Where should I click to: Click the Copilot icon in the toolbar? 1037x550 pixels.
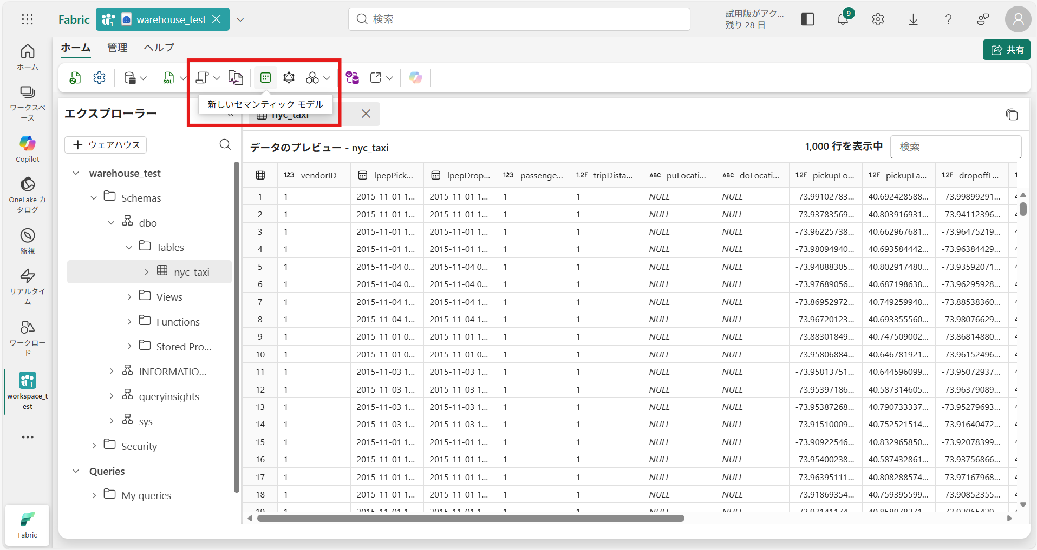415,78
